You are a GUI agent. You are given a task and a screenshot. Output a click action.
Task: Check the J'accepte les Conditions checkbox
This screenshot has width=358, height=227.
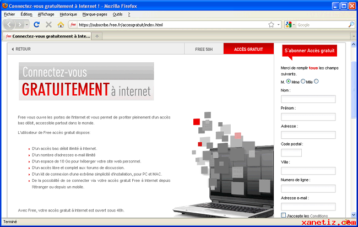[283, 215]
